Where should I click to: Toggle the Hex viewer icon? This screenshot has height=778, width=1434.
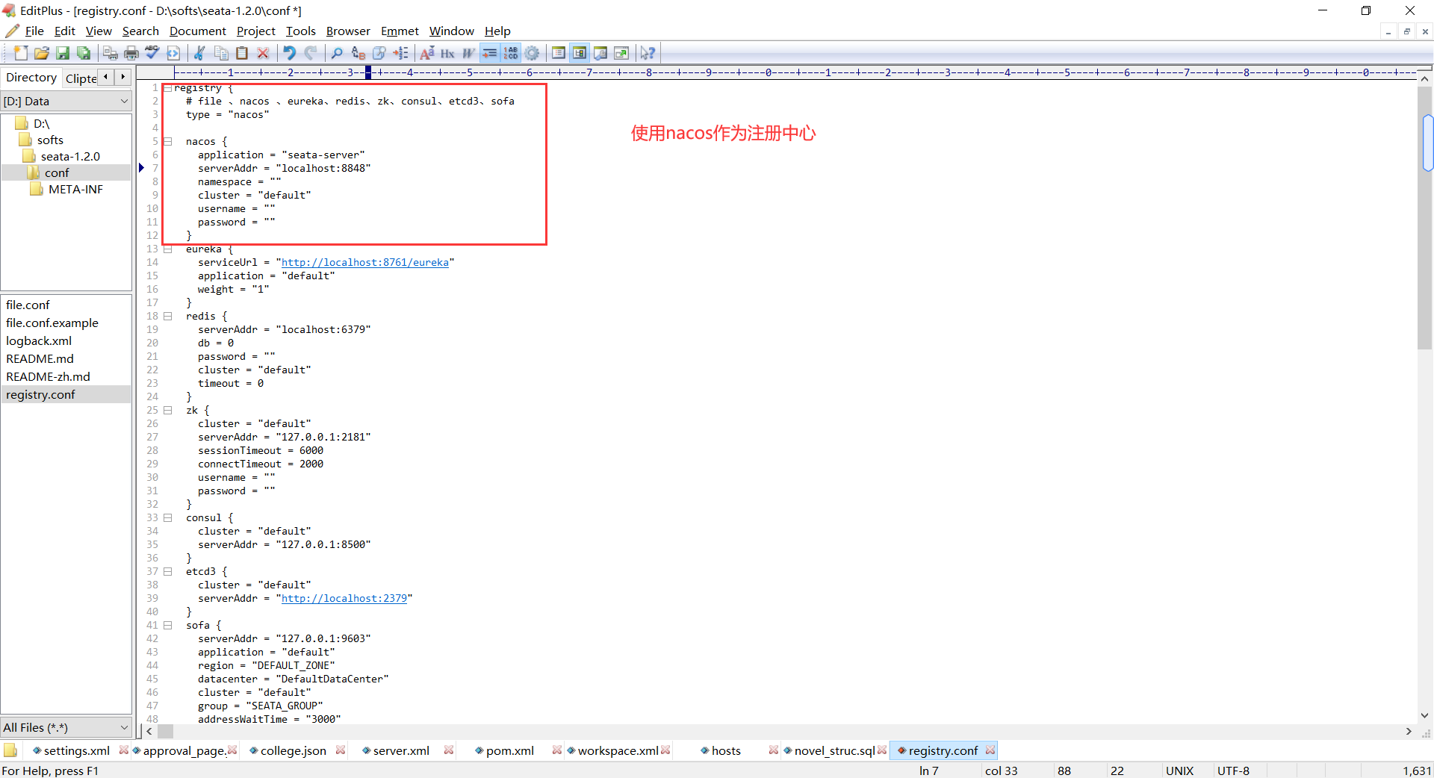[x=447, y=53]
